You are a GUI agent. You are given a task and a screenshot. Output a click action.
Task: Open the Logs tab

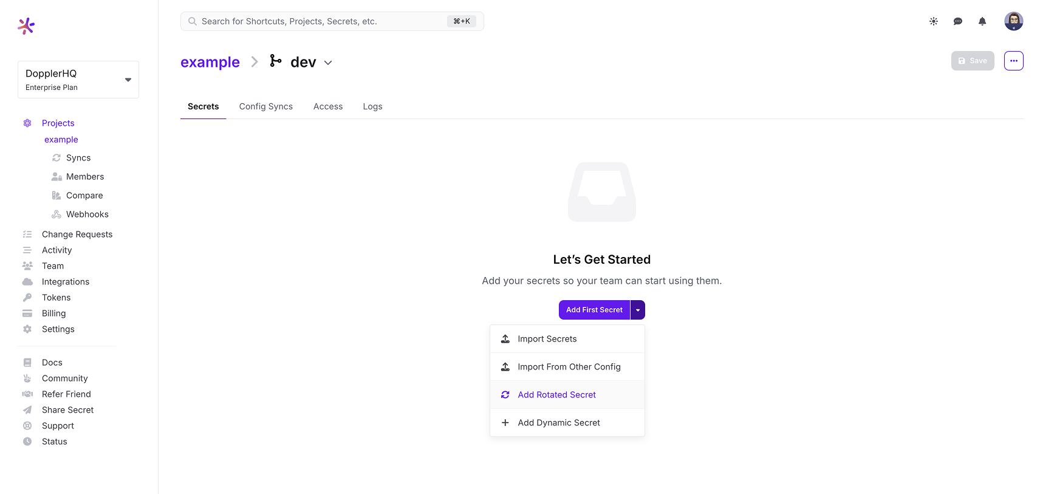pos(373,106)
